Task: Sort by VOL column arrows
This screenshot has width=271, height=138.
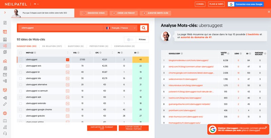Action: (x=90, y=53)
